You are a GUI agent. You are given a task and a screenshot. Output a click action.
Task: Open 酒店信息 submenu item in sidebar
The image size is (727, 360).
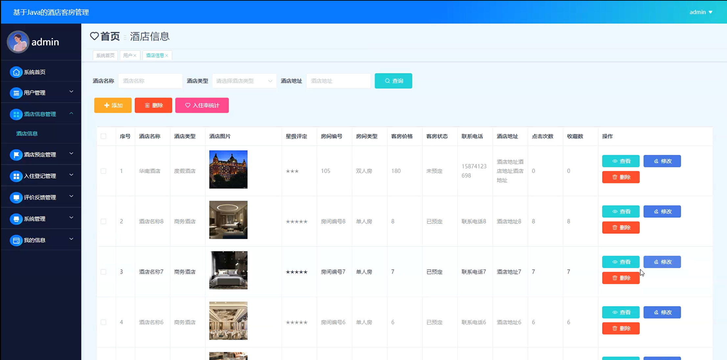click(x=27, y=134)
